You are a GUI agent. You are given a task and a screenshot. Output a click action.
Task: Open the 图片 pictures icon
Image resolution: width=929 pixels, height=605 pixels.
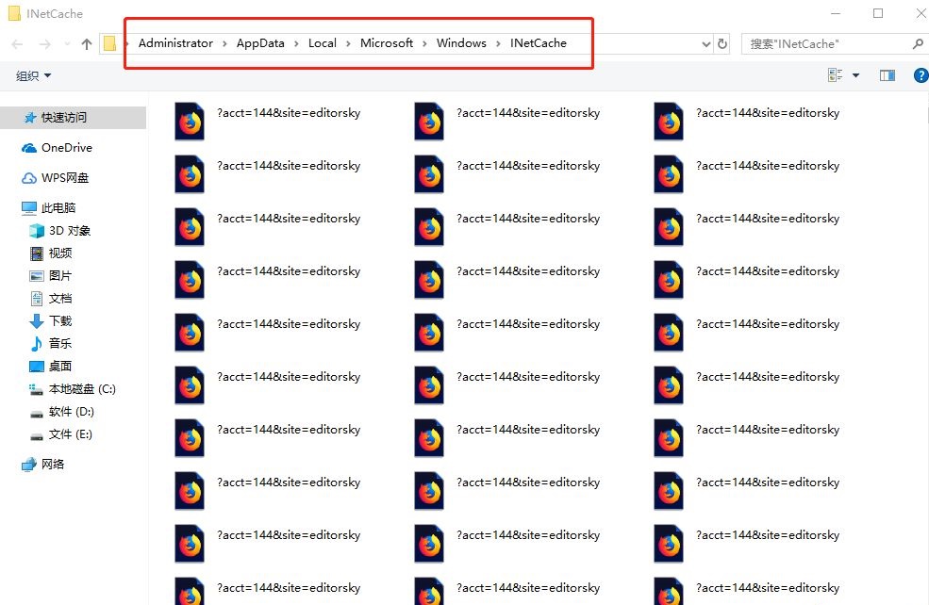click(x=37, y=276)
